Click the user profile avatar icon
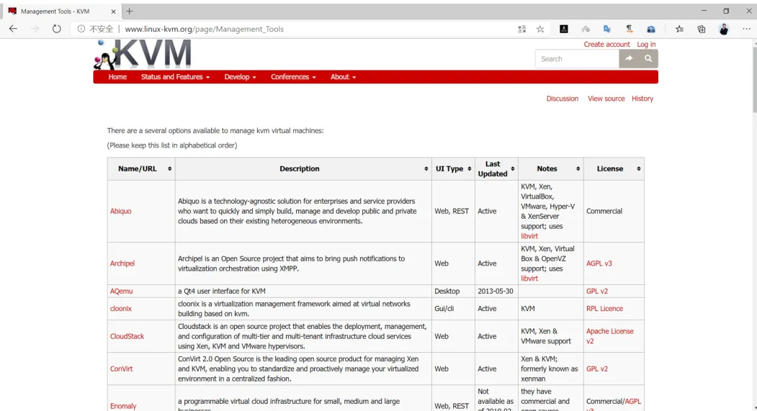Image resolution: width=757 pixels, height=411 pixels. click(x=724, y=29)
